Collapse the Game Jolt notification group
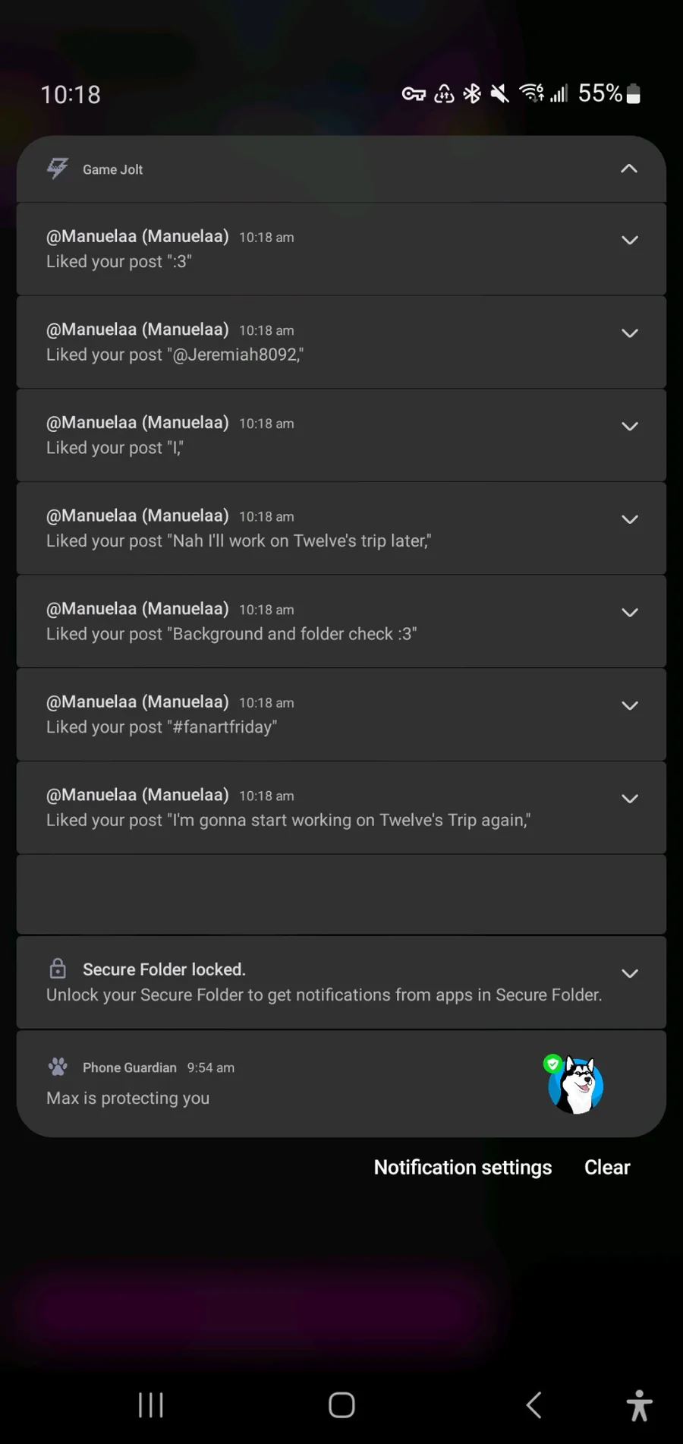The image size is (683, 1444). (629, 169)
